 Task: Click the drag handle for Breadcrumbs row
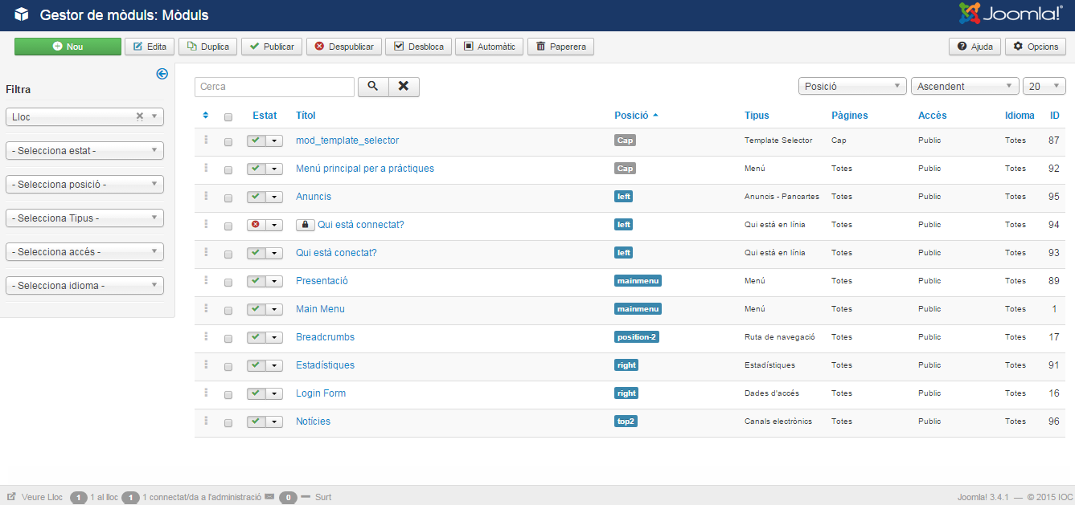(206, 336)
